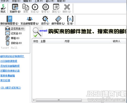The height and width of the screenshot is (103, 127).
Task: Click the scrollbar left arrow
Action: (x=34, y=100)
